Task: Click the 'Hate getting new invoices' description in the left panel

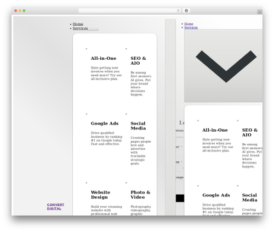Action: [x=106, y=73]
